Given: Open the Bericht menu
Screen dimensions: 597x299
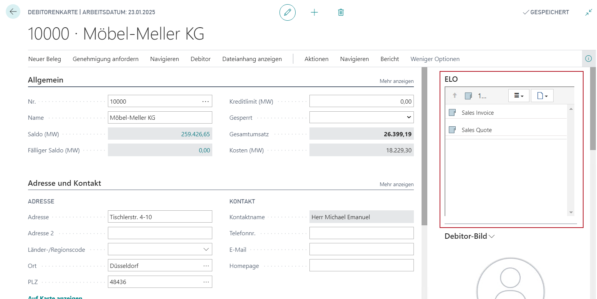Looking at the screenshot, I should pyautogui.click(x=389, y=59).
